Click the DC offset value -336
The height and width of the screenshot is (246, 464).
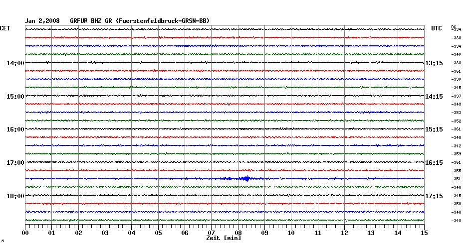456,38
